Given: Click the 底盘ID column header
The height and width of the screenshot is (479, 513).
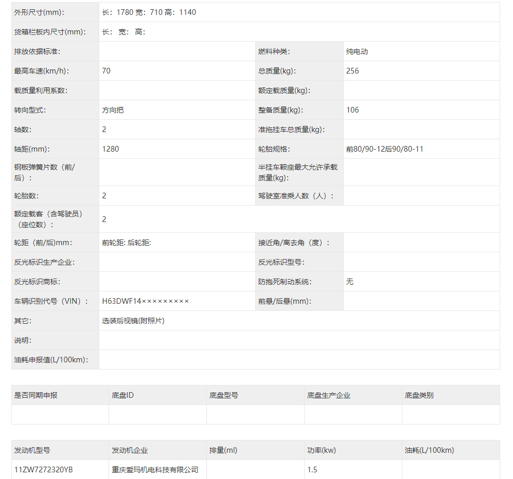Looking at the screenshot, I should [122, 395].
